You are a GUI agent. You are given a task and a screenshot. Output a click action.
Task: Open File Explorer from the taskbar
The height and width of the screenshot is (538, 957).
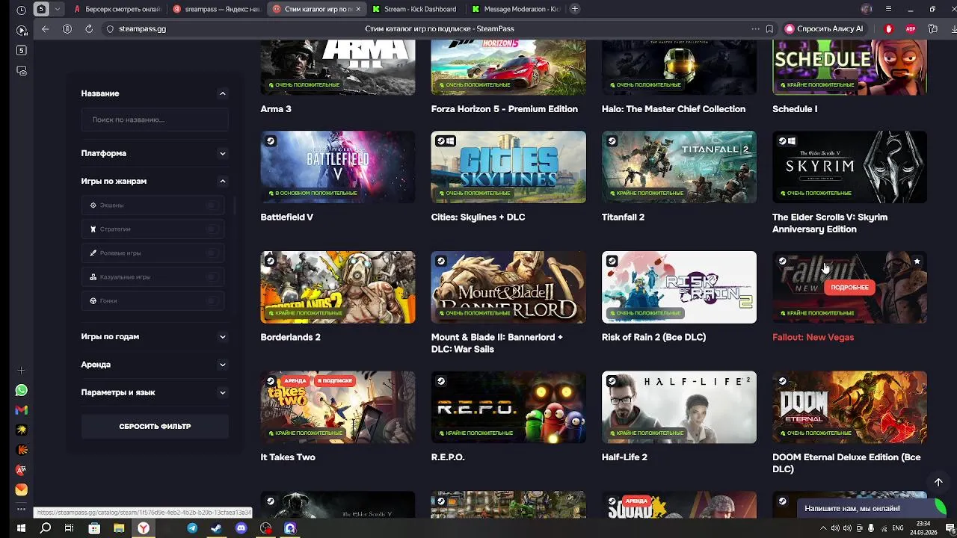point(119,528)
